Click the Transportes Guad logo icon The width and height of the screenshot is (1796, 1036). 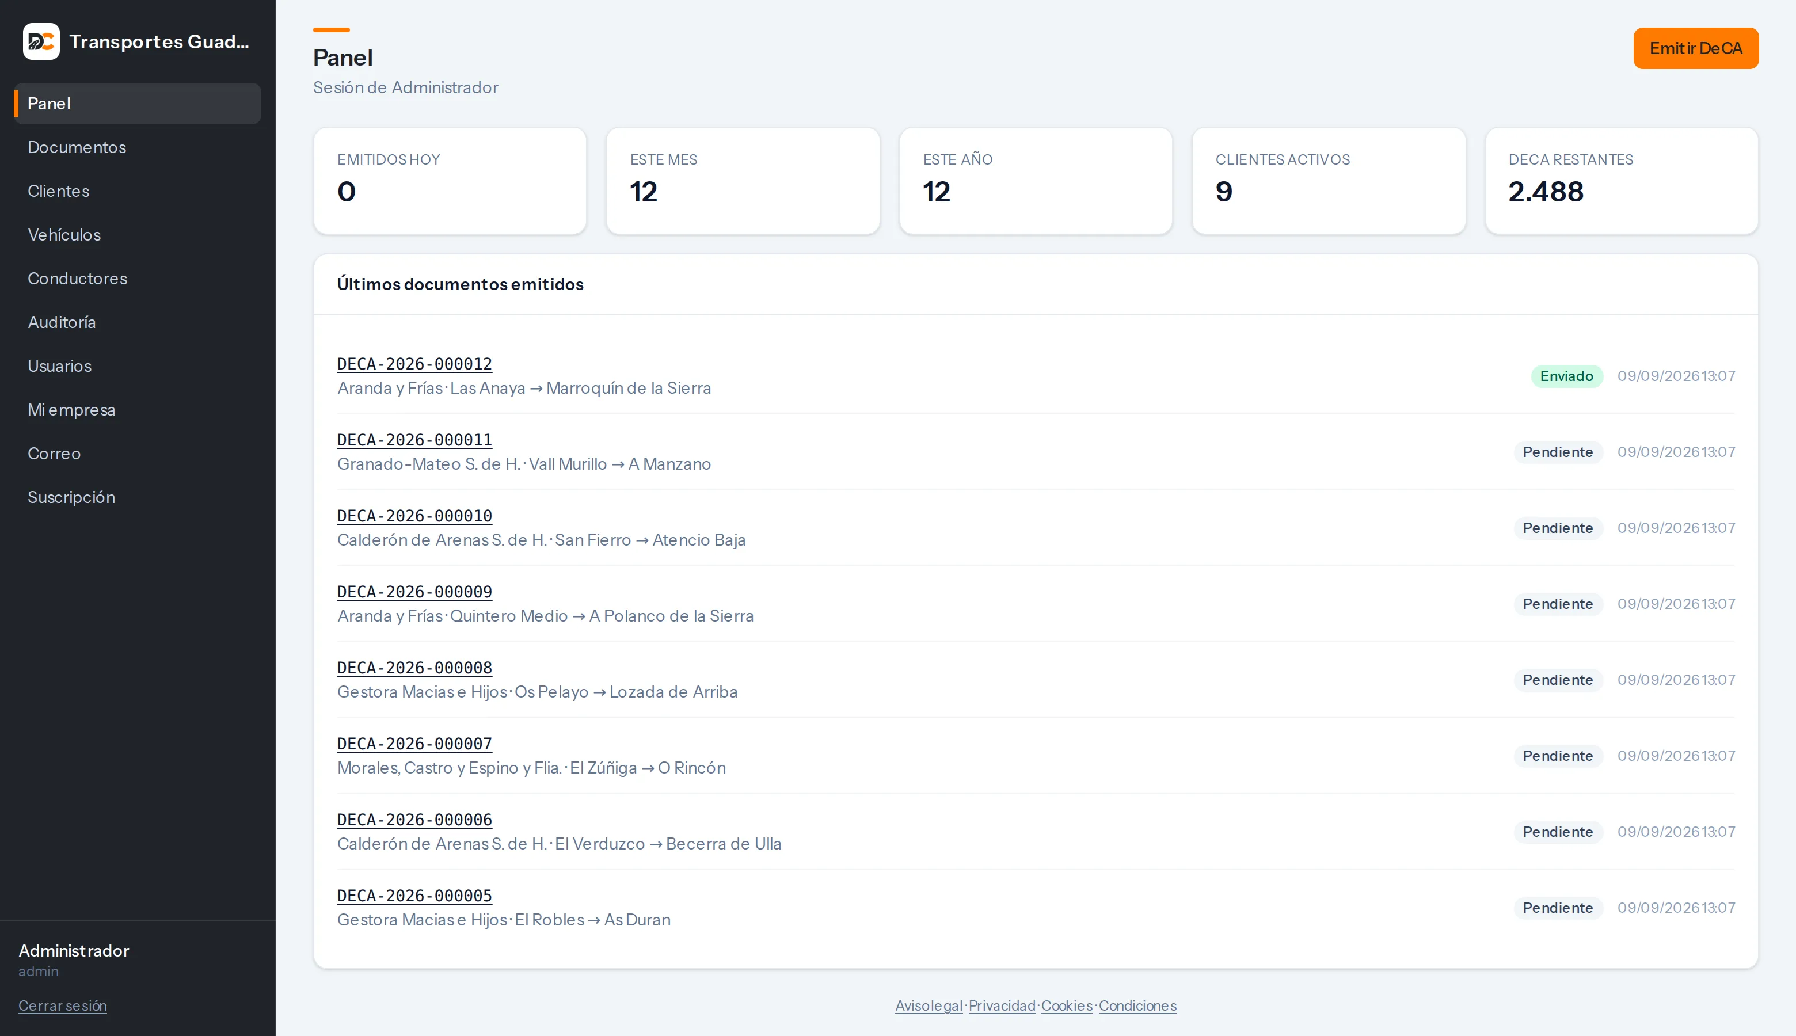point(41,41)
